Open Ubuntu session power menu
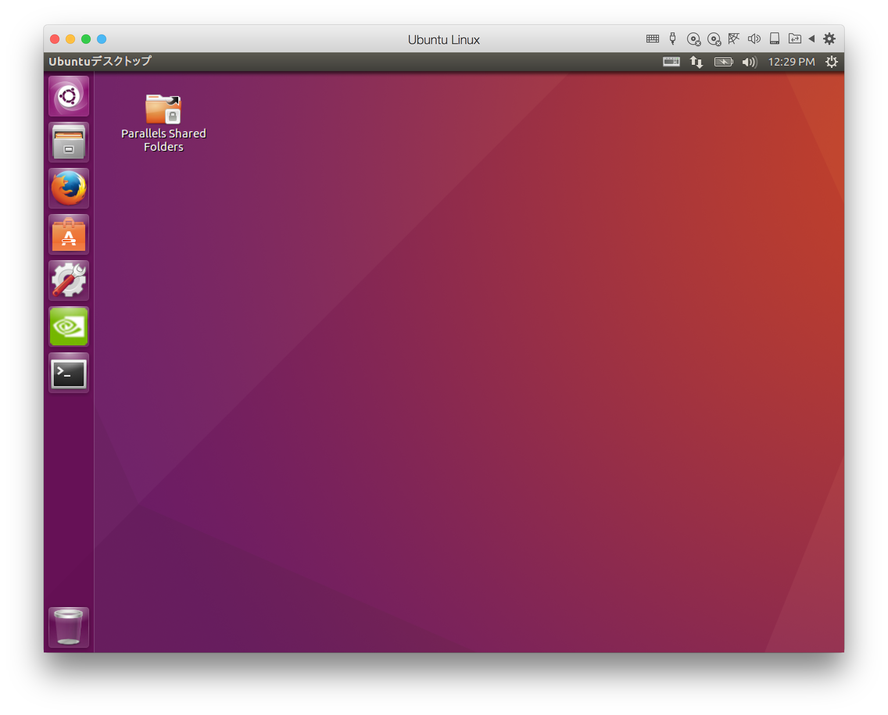 pyautogui.click(x=832, y=62)
